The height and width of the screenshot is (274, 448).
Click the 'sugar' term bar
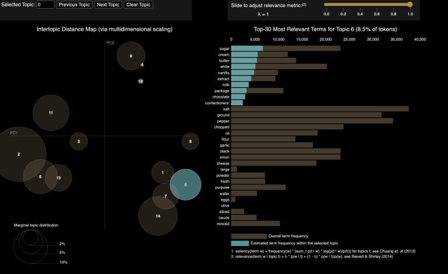pos(286,48)
